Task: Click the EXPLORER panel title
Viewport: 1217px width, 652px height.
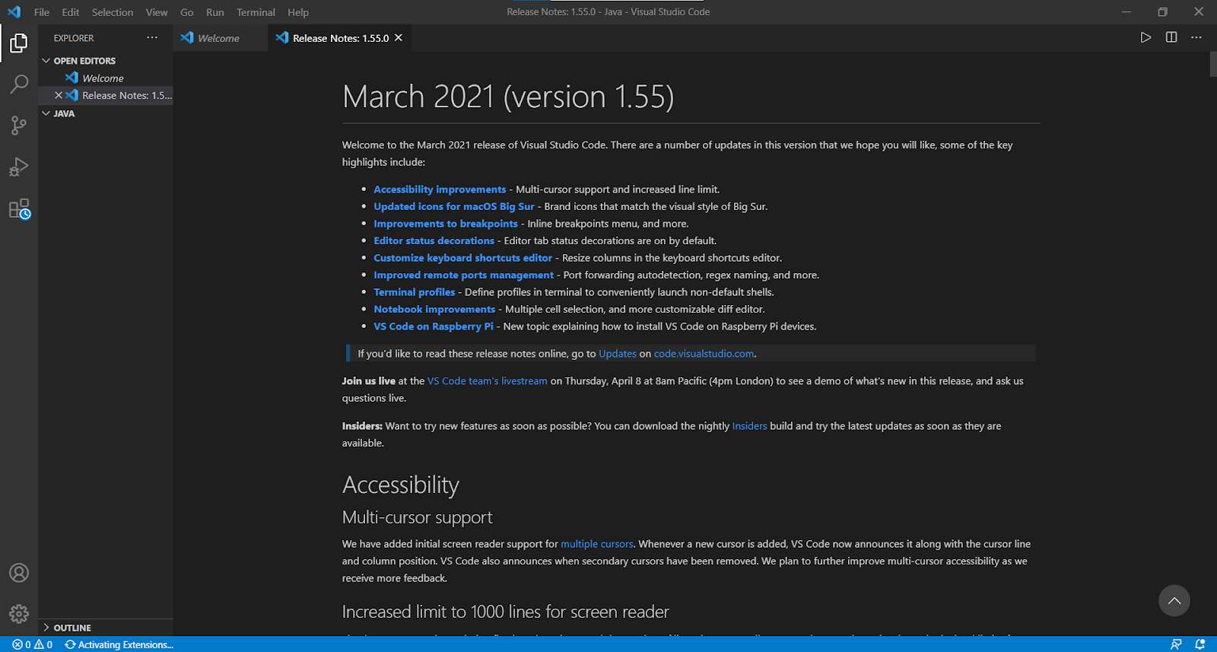Action: [x=74, y=38]
